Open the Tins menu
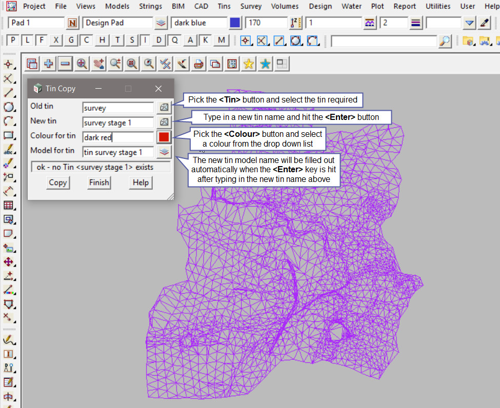The image size is (500, 408). (x=224, y=7)
